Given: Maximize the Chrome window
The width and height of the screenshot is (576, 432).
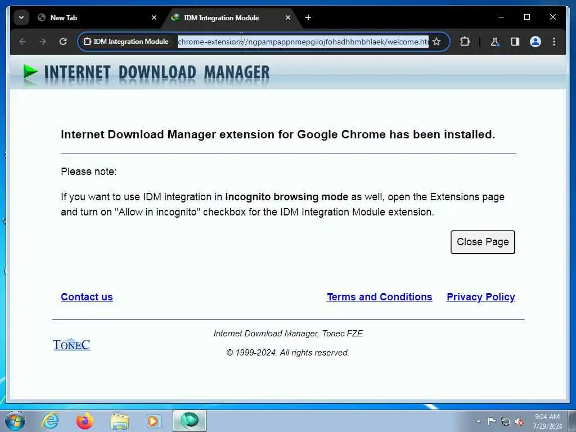Looking at the screenshot, I should pos(526,17).
